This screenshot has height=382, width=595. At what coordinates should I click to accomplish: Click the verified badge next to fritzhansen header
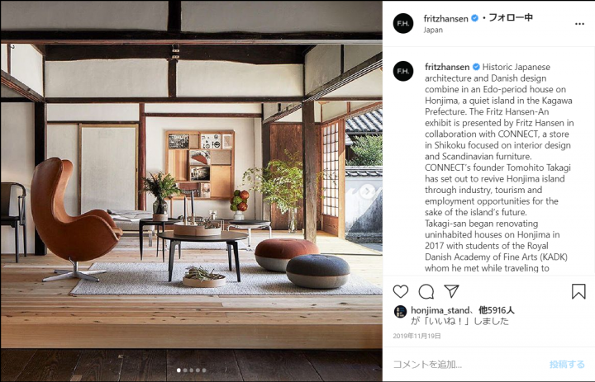click(x=474, y=18)
